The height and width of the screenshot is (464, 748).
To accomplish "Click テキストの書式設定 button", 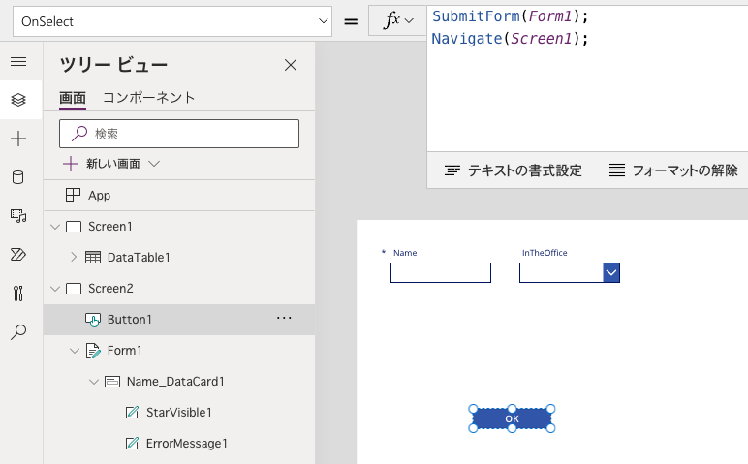I will (513, 170).
